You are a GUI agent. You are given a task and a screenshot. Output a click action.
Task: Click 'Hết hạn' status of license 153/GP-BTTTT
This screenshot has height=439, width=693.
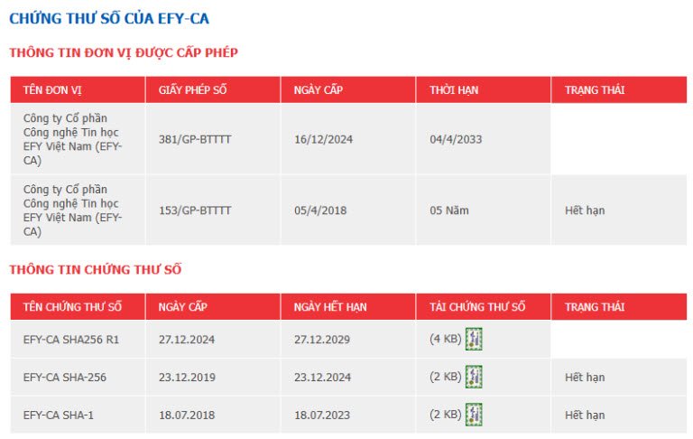[585, 210]
